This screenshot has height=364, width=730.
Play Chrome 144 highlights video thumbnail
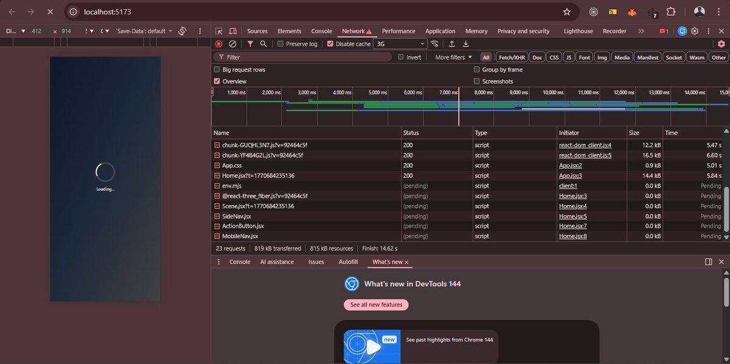372,347
